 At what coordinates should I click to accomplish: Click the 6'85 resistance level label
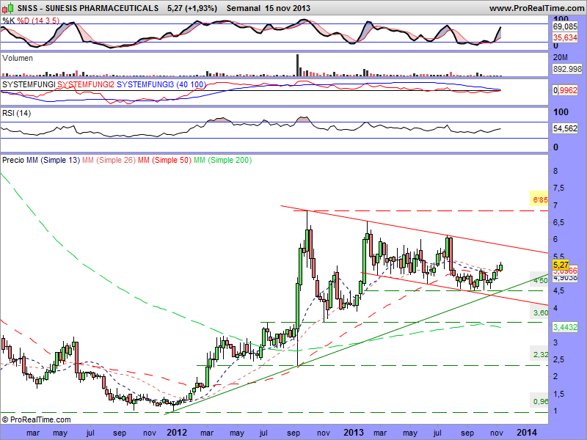tap(539, 199)
